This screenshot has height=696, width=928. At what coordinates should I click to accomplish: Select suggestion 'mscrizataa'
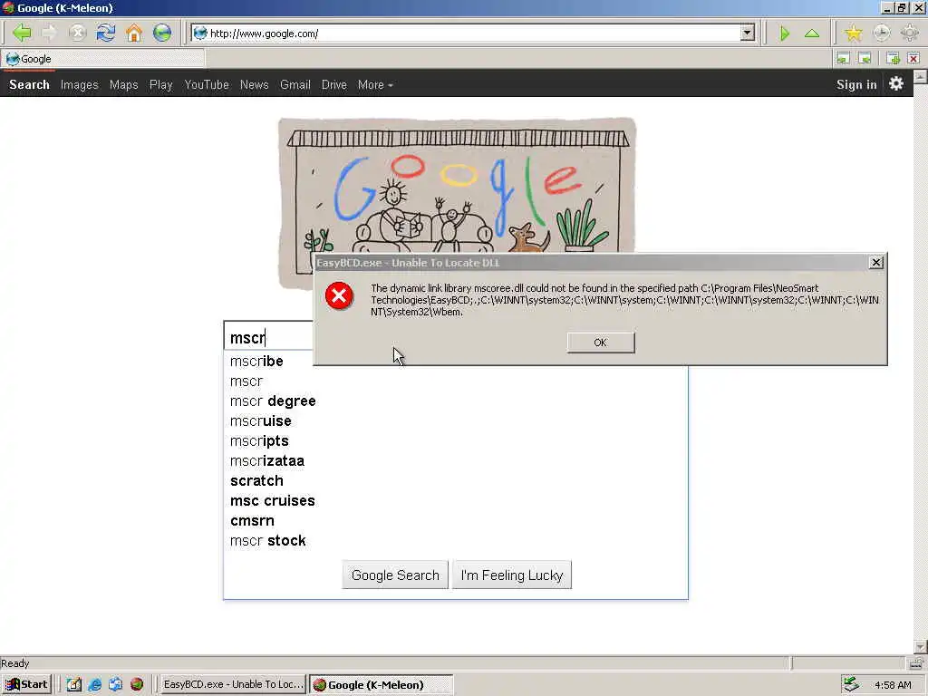tap(267, 461)
